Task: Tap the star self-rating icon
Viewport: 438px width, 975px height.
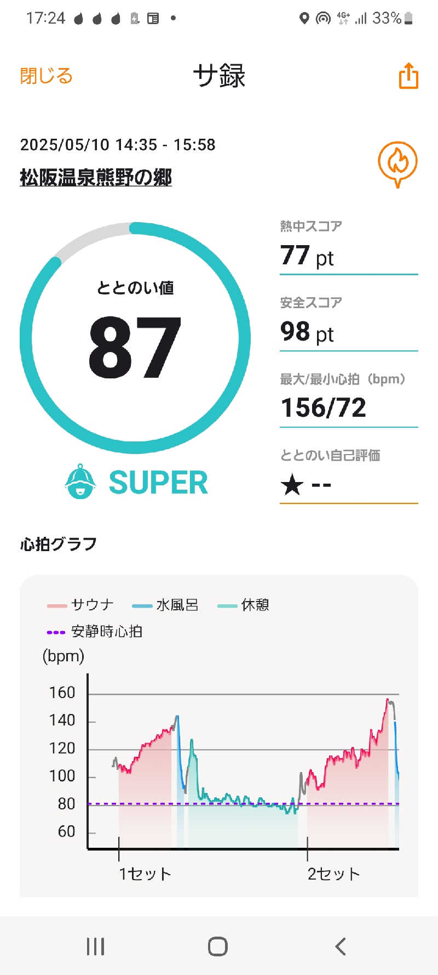Action: click(x=292, y=485)
